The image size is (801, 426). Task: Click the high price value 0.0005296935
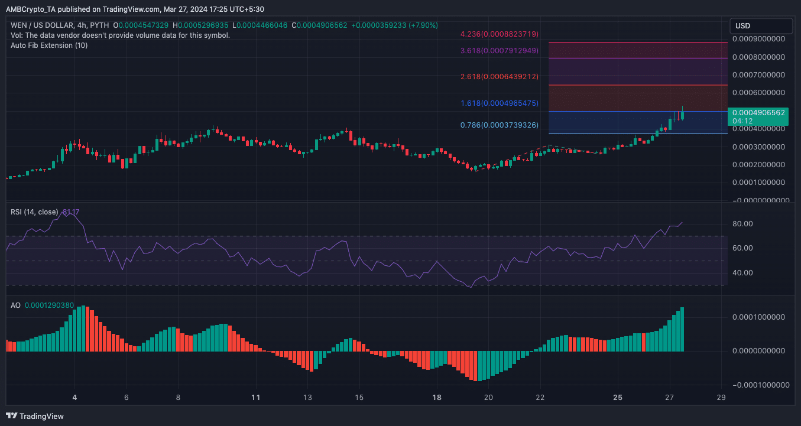(x=203, y=25)
